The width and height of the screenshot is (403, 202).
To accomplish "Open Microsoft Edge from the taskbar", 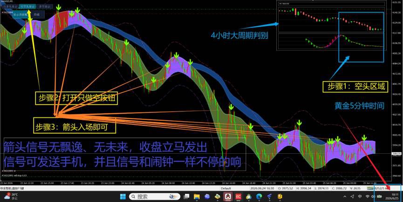I will (259, 196).
